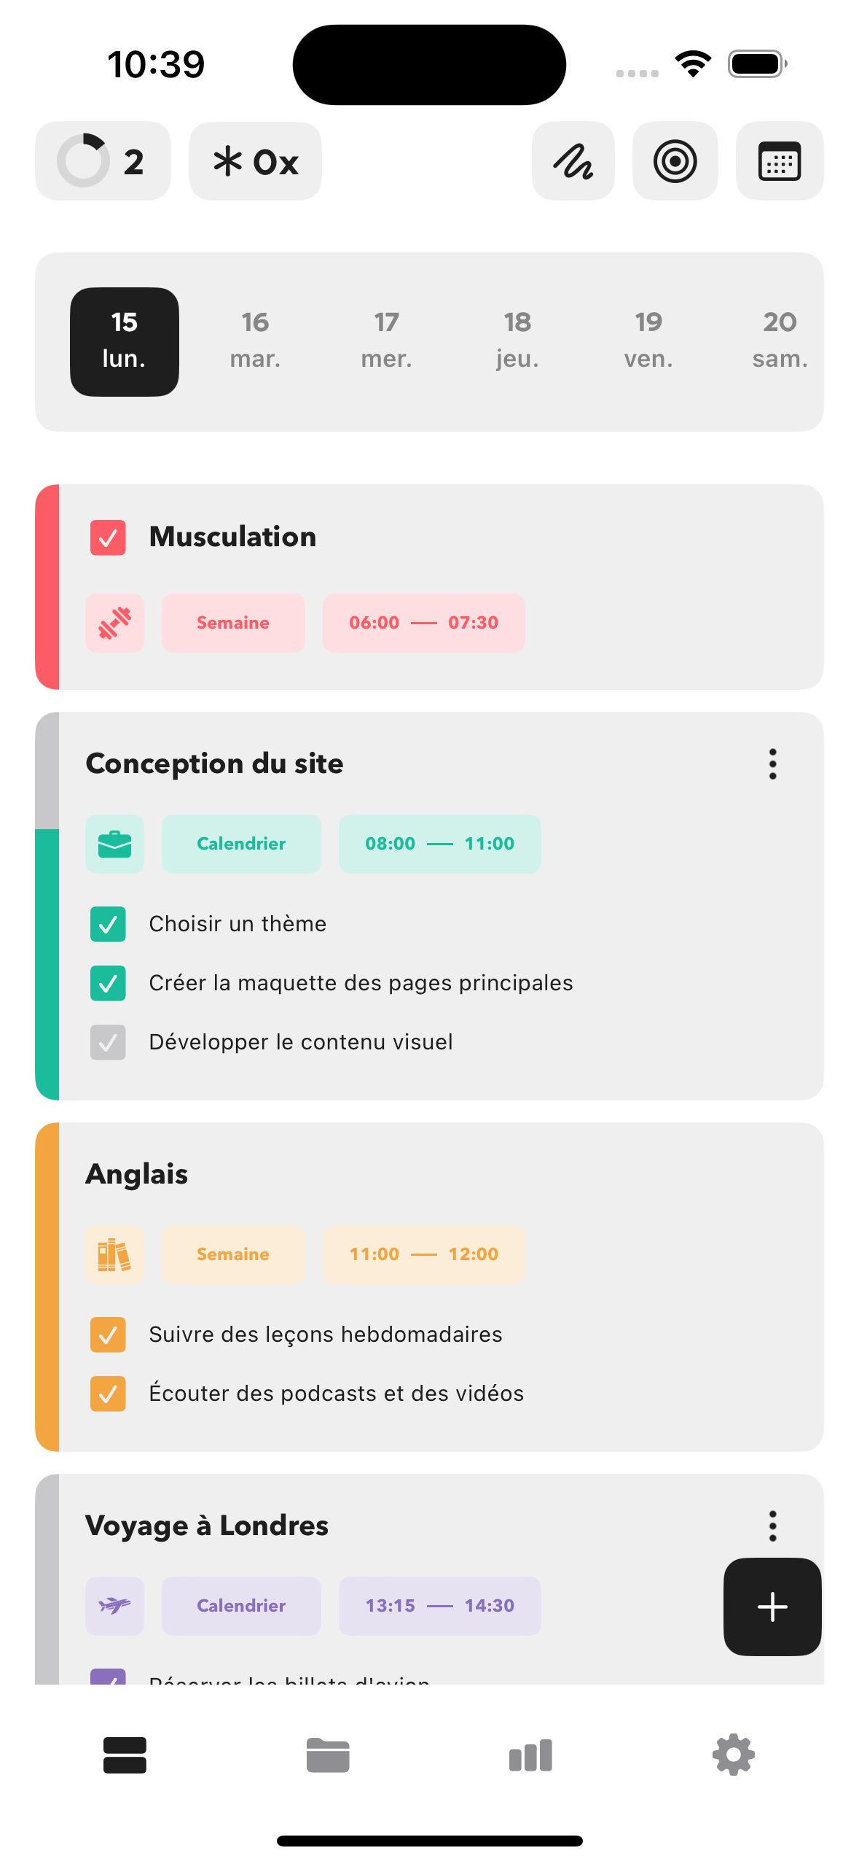Tap the dumbbell icon under Musculation

click(x=114, y=623)
